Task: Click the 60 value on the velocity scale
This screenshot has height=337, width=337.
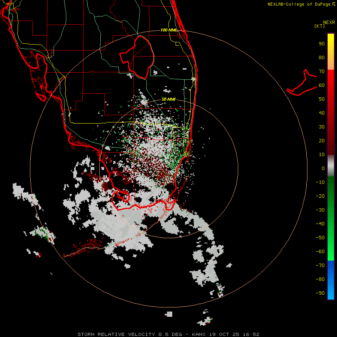Action: pyautogui.click(x=322, y=85)
